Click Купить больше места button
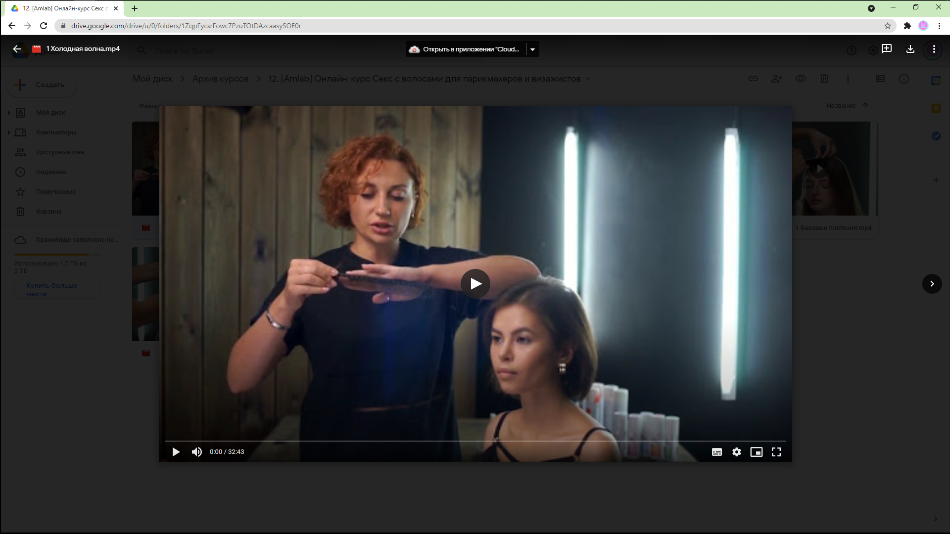Image resolution: width=950 pixels, height=534 pixels. click(57, 290)
